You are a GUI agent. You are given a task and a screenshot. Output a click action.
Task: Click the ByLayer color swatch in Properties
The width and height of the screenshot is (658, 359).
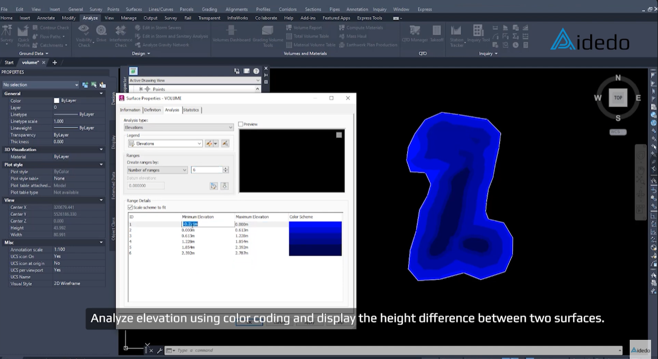click(x=57, y=101)
